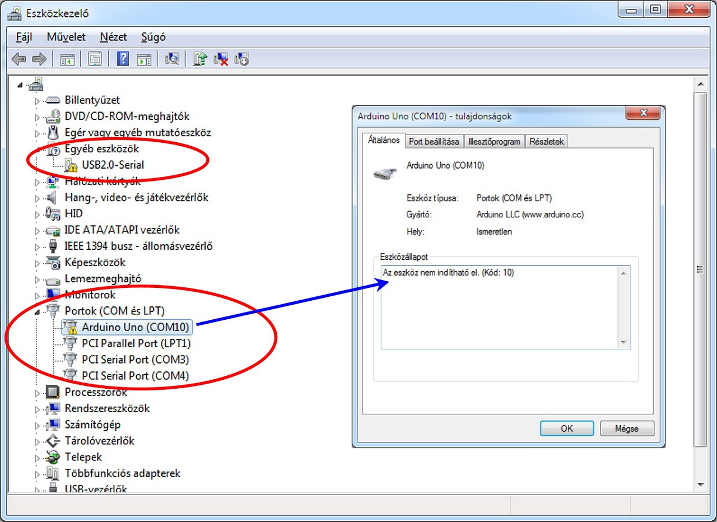Expand the Többfunkciós adapterek category
The image size is (717, 522).
[38, 474]
